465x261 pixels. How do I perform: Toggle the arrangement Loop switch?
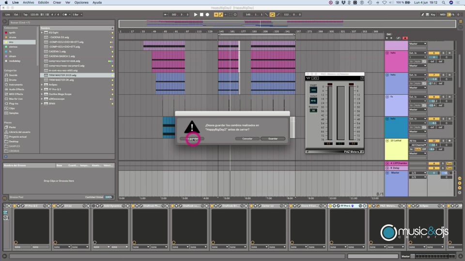272,14
